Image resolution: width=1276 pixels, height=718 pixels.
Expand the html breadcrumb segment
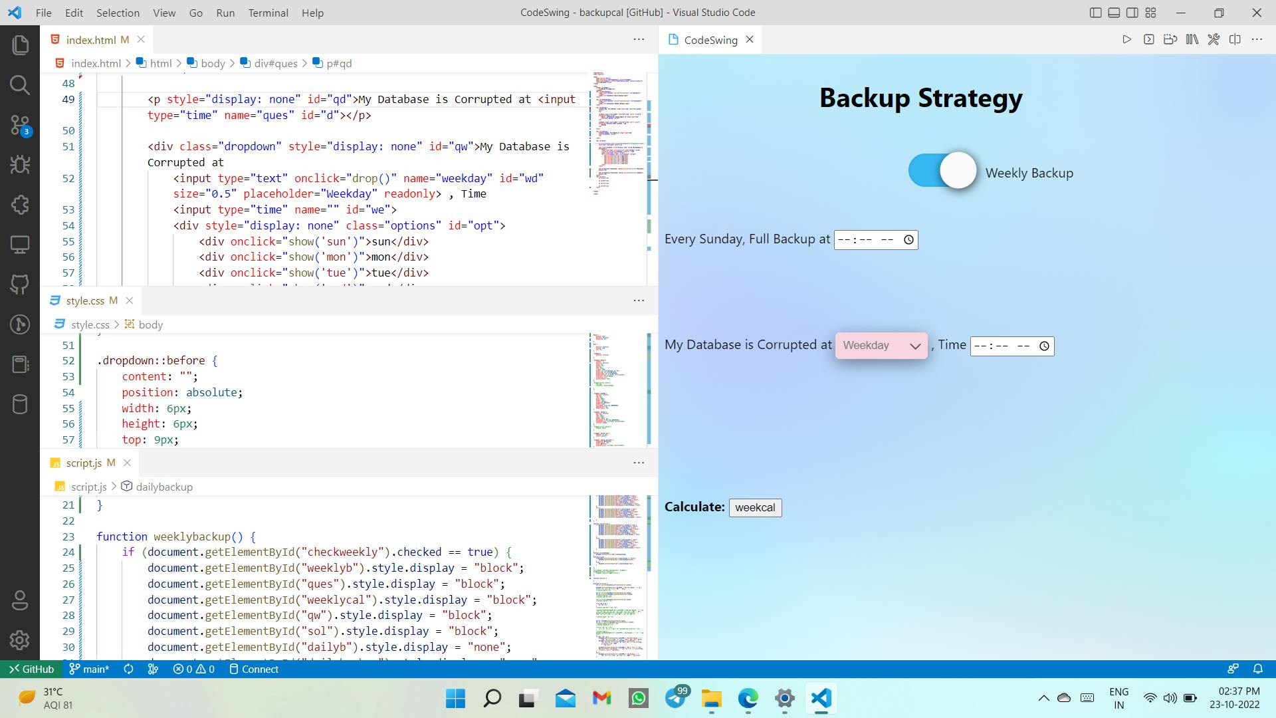[154, 63]
